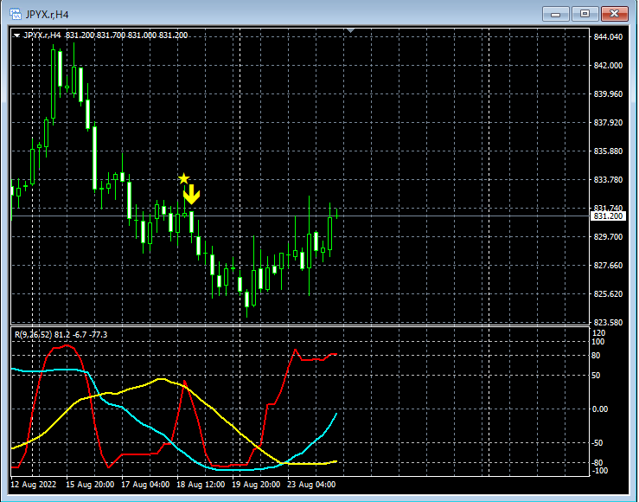Click the 827.660 price scale label
Viewport: 639px width, 502px height.
tap(608, 266)
